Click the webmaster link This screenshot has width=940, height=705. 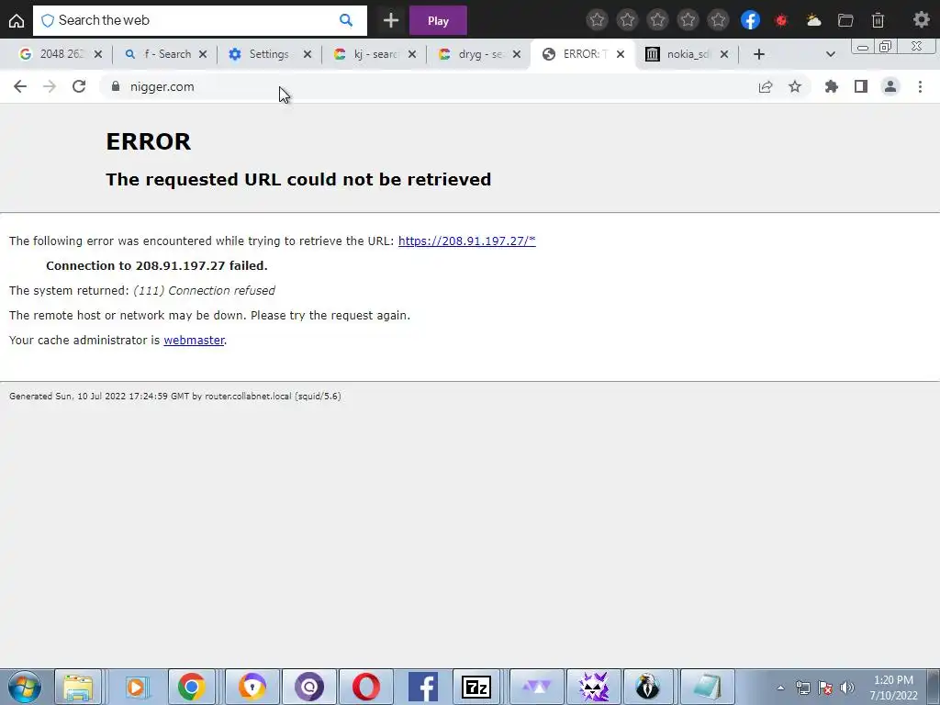click(194, 340)
